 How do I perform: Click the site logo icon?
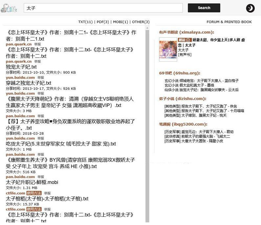[x=9, y=8]
